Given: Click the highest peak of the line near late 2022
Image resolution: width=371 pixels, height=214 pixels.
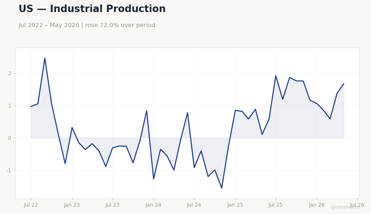Looking at the screenshot, I should click(x=45, y=58).
